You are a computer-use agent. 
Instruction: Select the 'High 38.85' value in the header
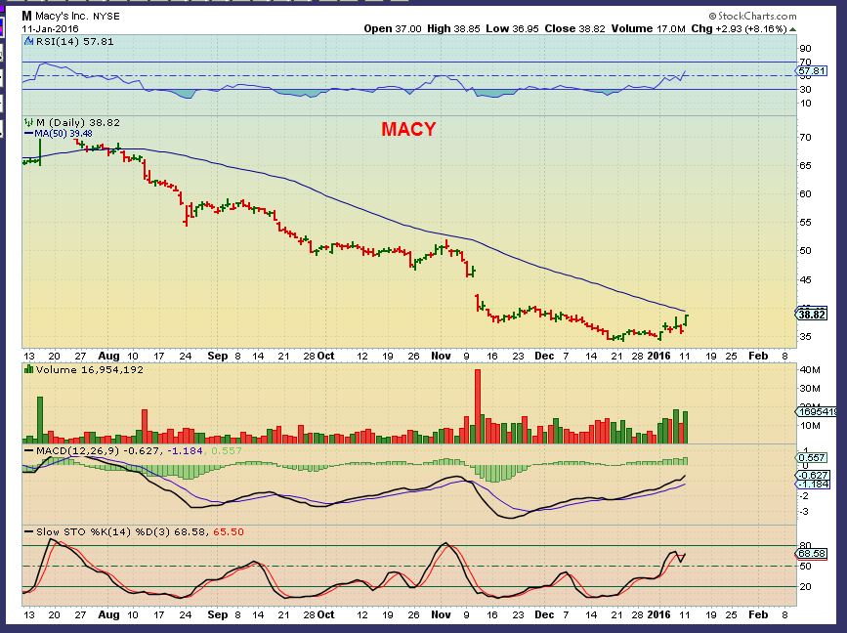coord(453,28)
